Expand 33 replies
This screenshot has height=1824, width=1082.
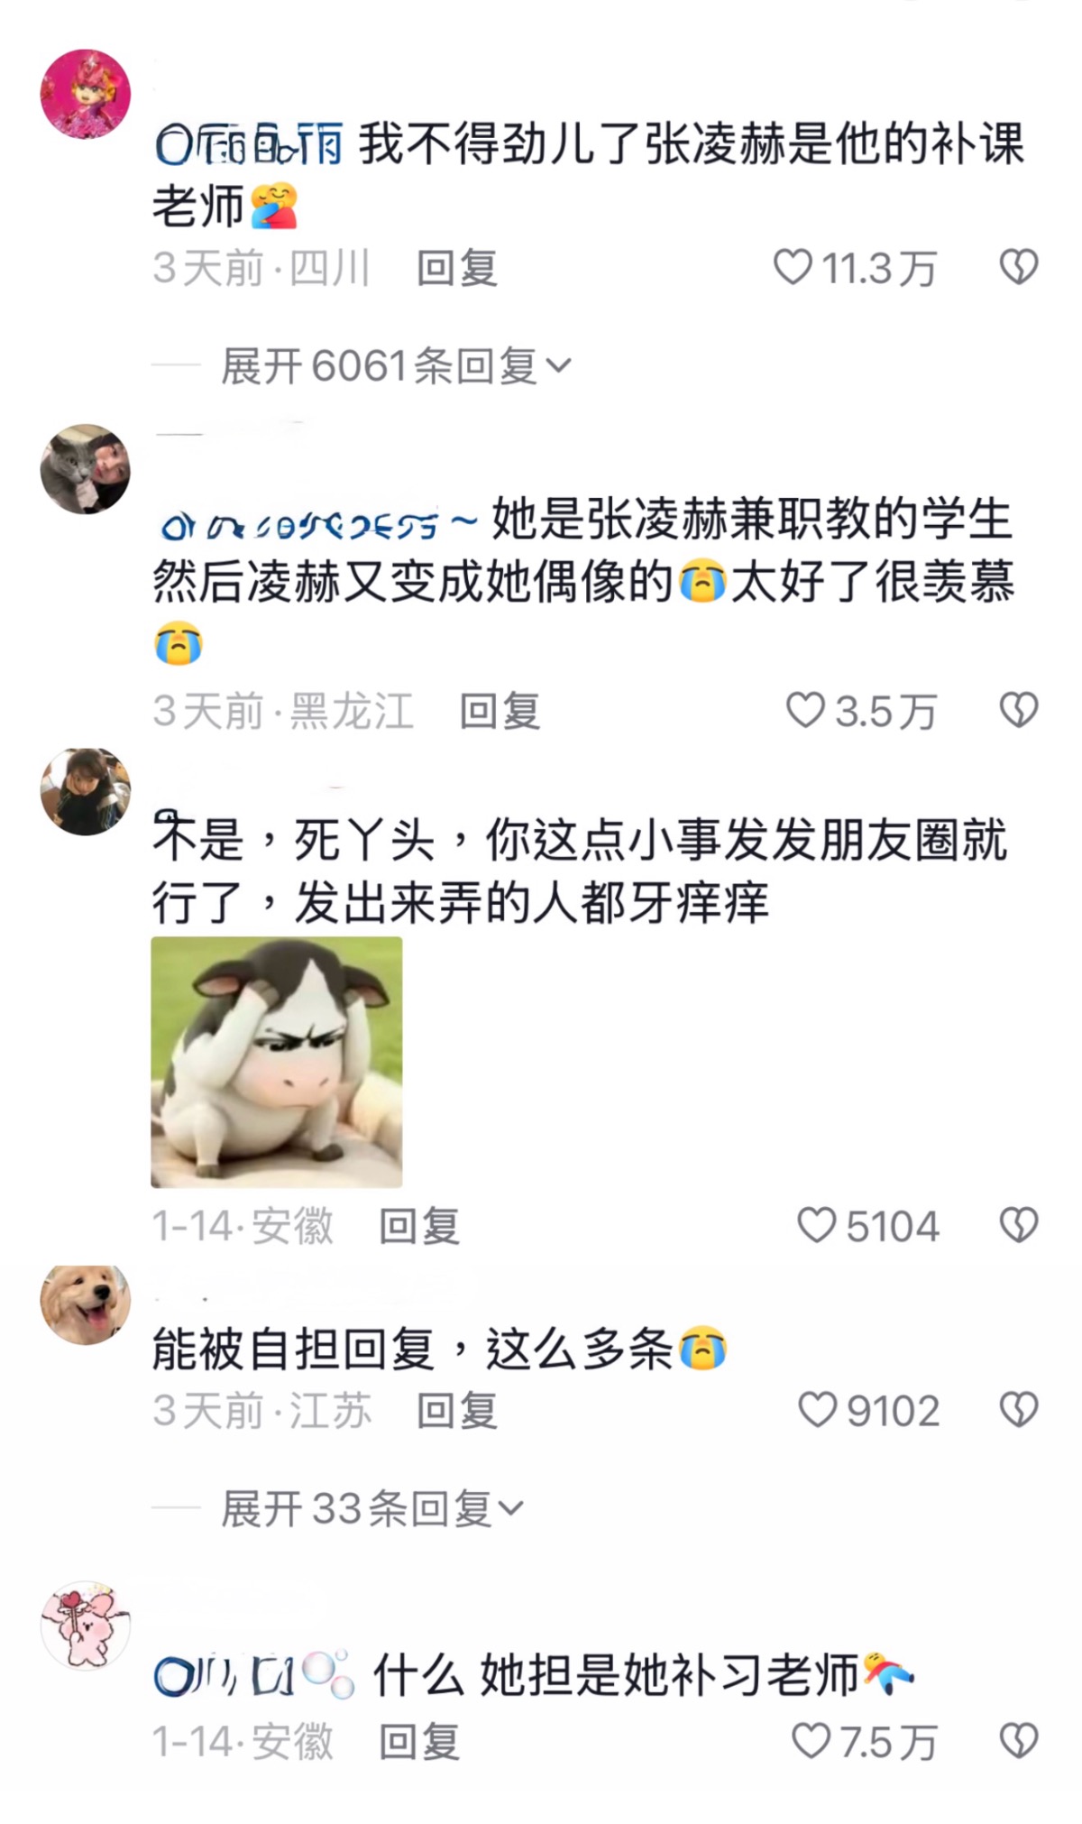[x=371, y=1507]
